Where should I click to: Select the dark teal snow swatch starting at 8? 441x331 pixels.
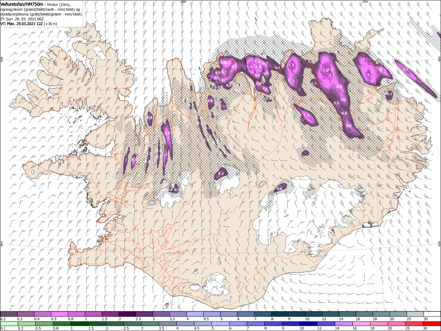[x=280, y=314]
